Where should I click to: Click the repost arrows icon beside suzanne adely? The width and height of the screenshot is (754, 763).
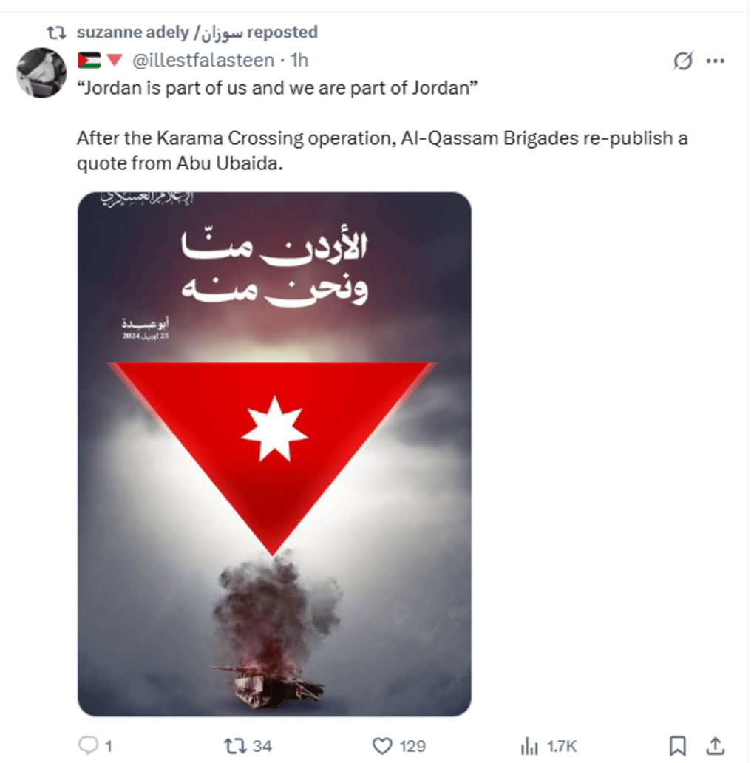56,33
